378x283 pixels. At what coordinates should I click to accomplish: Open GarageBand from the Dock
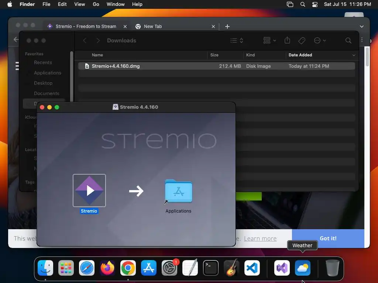[231, 268]
